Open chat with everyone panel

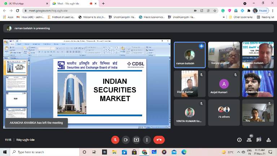click(x=259, y=140)
